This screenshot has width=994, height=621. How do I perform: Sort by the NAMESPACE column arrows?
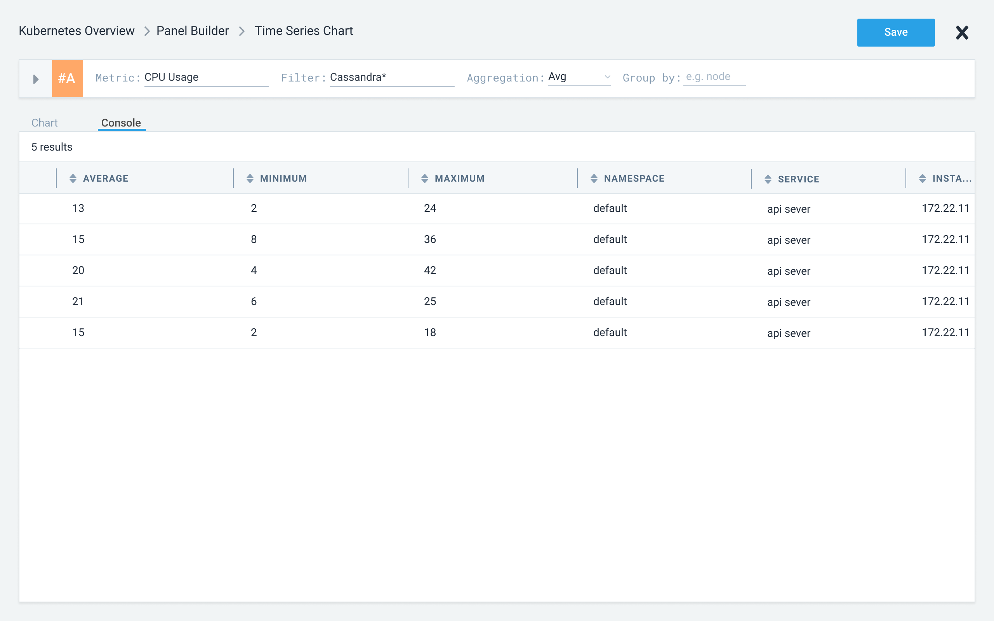point(594,178)
